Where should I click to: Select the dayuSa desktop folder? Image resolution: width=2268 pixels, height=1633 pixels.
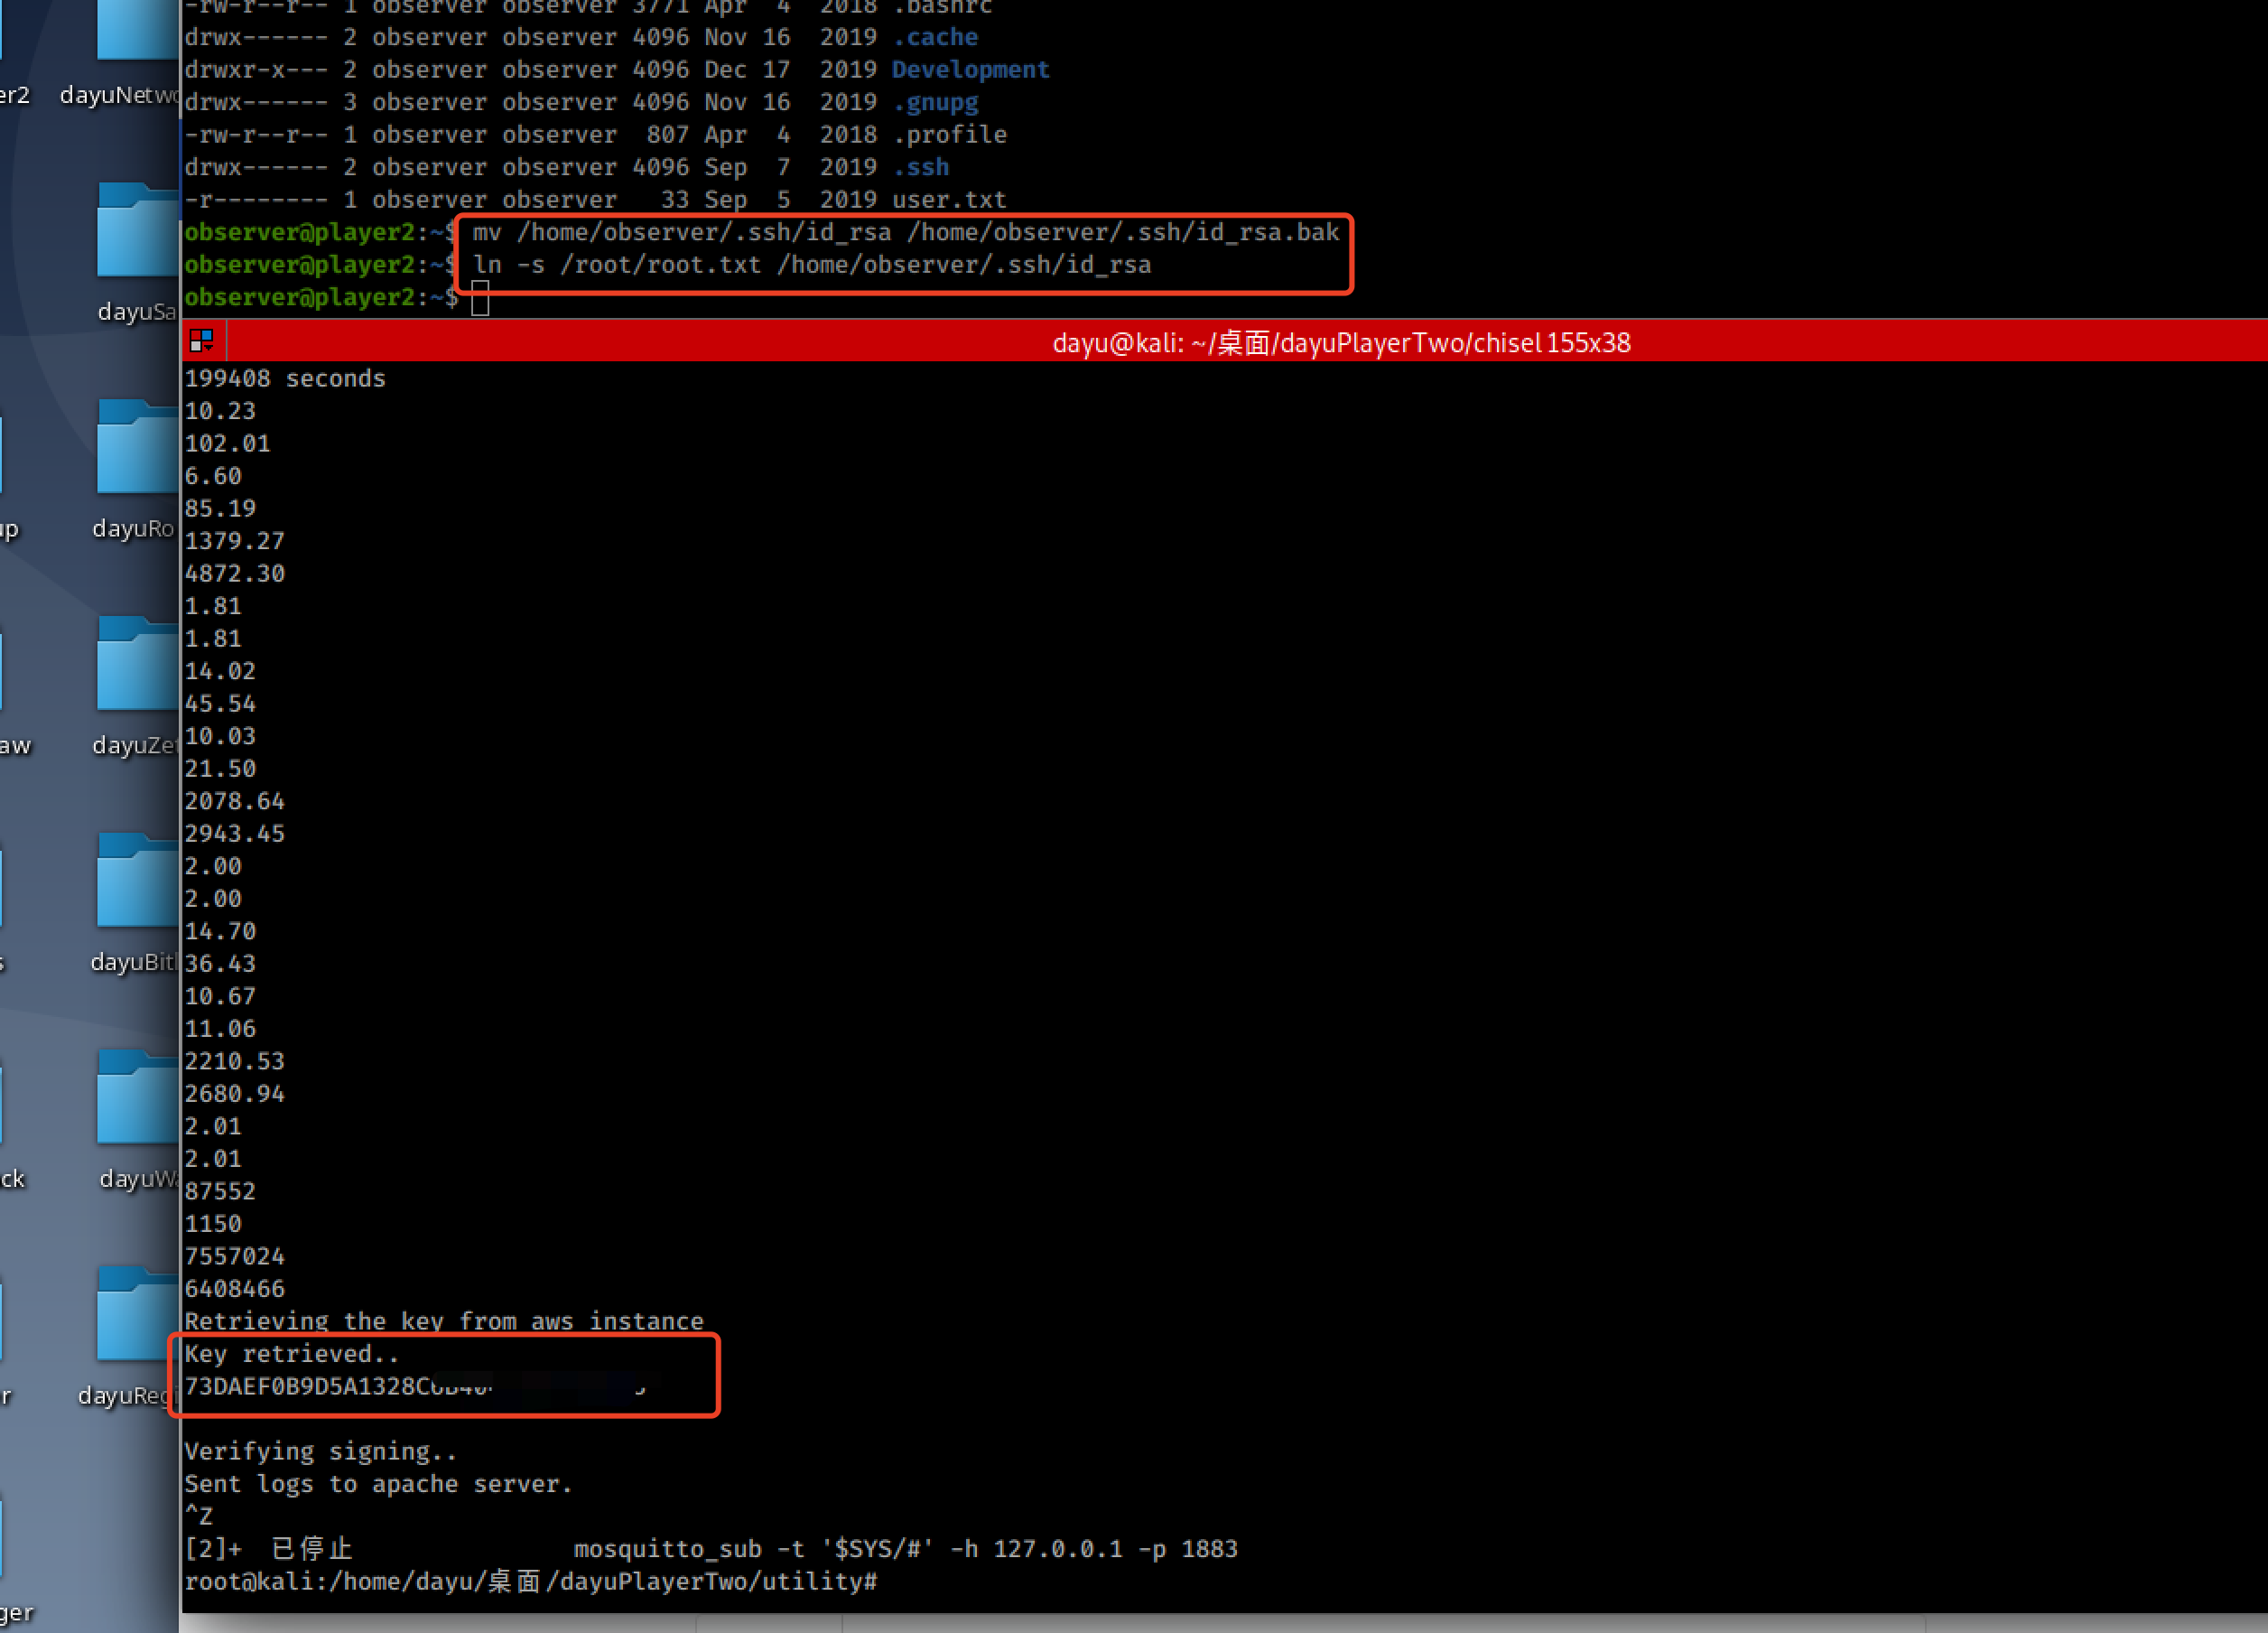coord(137,232)
